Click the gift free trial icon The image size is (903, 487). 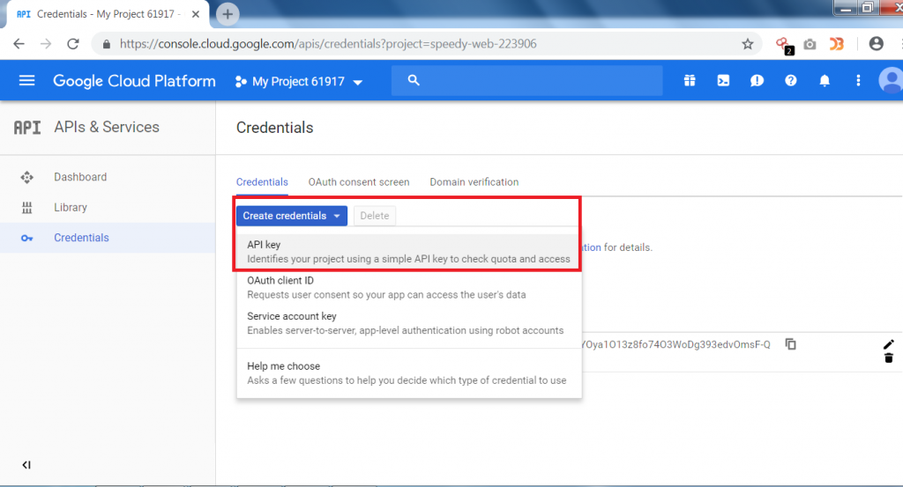click(689, 81)
